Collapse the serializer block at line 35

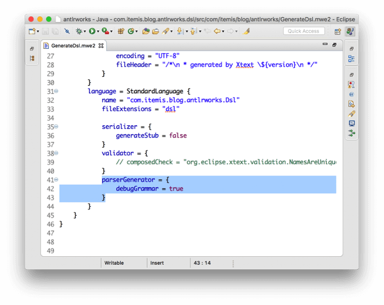[56, 126]
